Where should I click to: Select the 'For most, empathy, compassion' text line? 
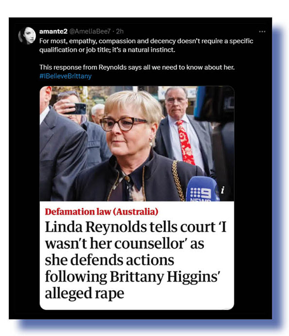click(x=146, y=41)
